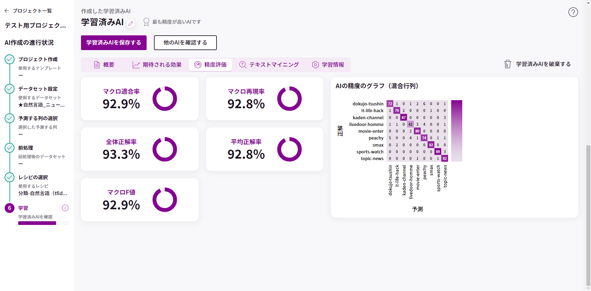Click the it-life-hack diagonal cell 79
Image resolution: width=591 pixels, height=291 pixels.
click(x=397, y=111)
